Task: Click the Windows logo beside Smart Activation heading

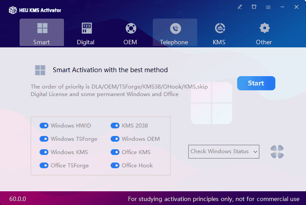Action: 40,70
